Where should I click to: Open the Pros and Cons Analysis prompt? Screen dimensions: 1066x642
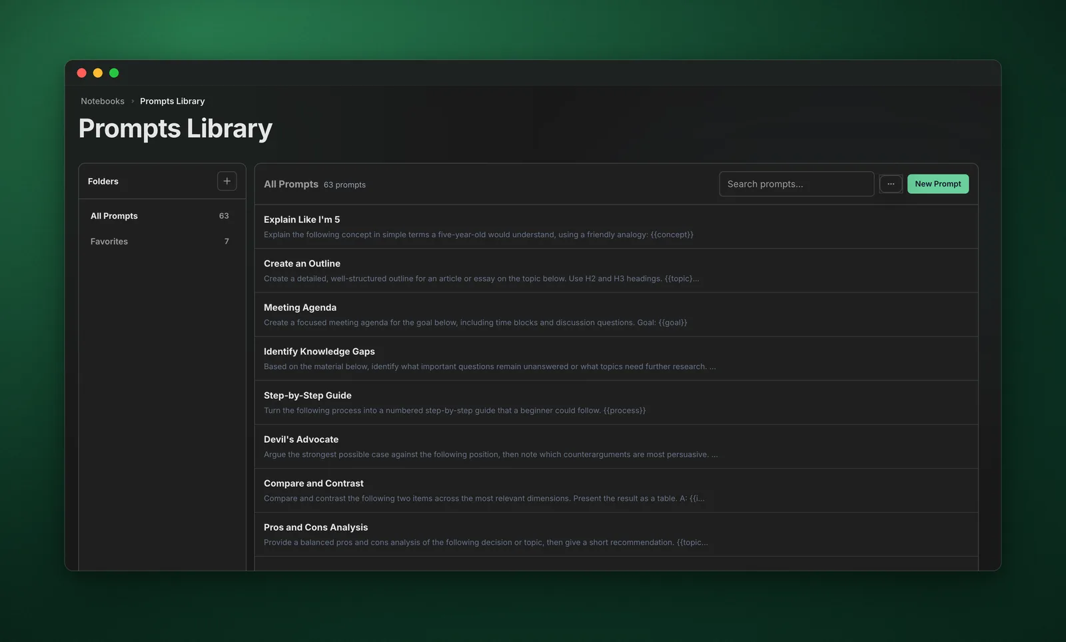click(616, 534)
